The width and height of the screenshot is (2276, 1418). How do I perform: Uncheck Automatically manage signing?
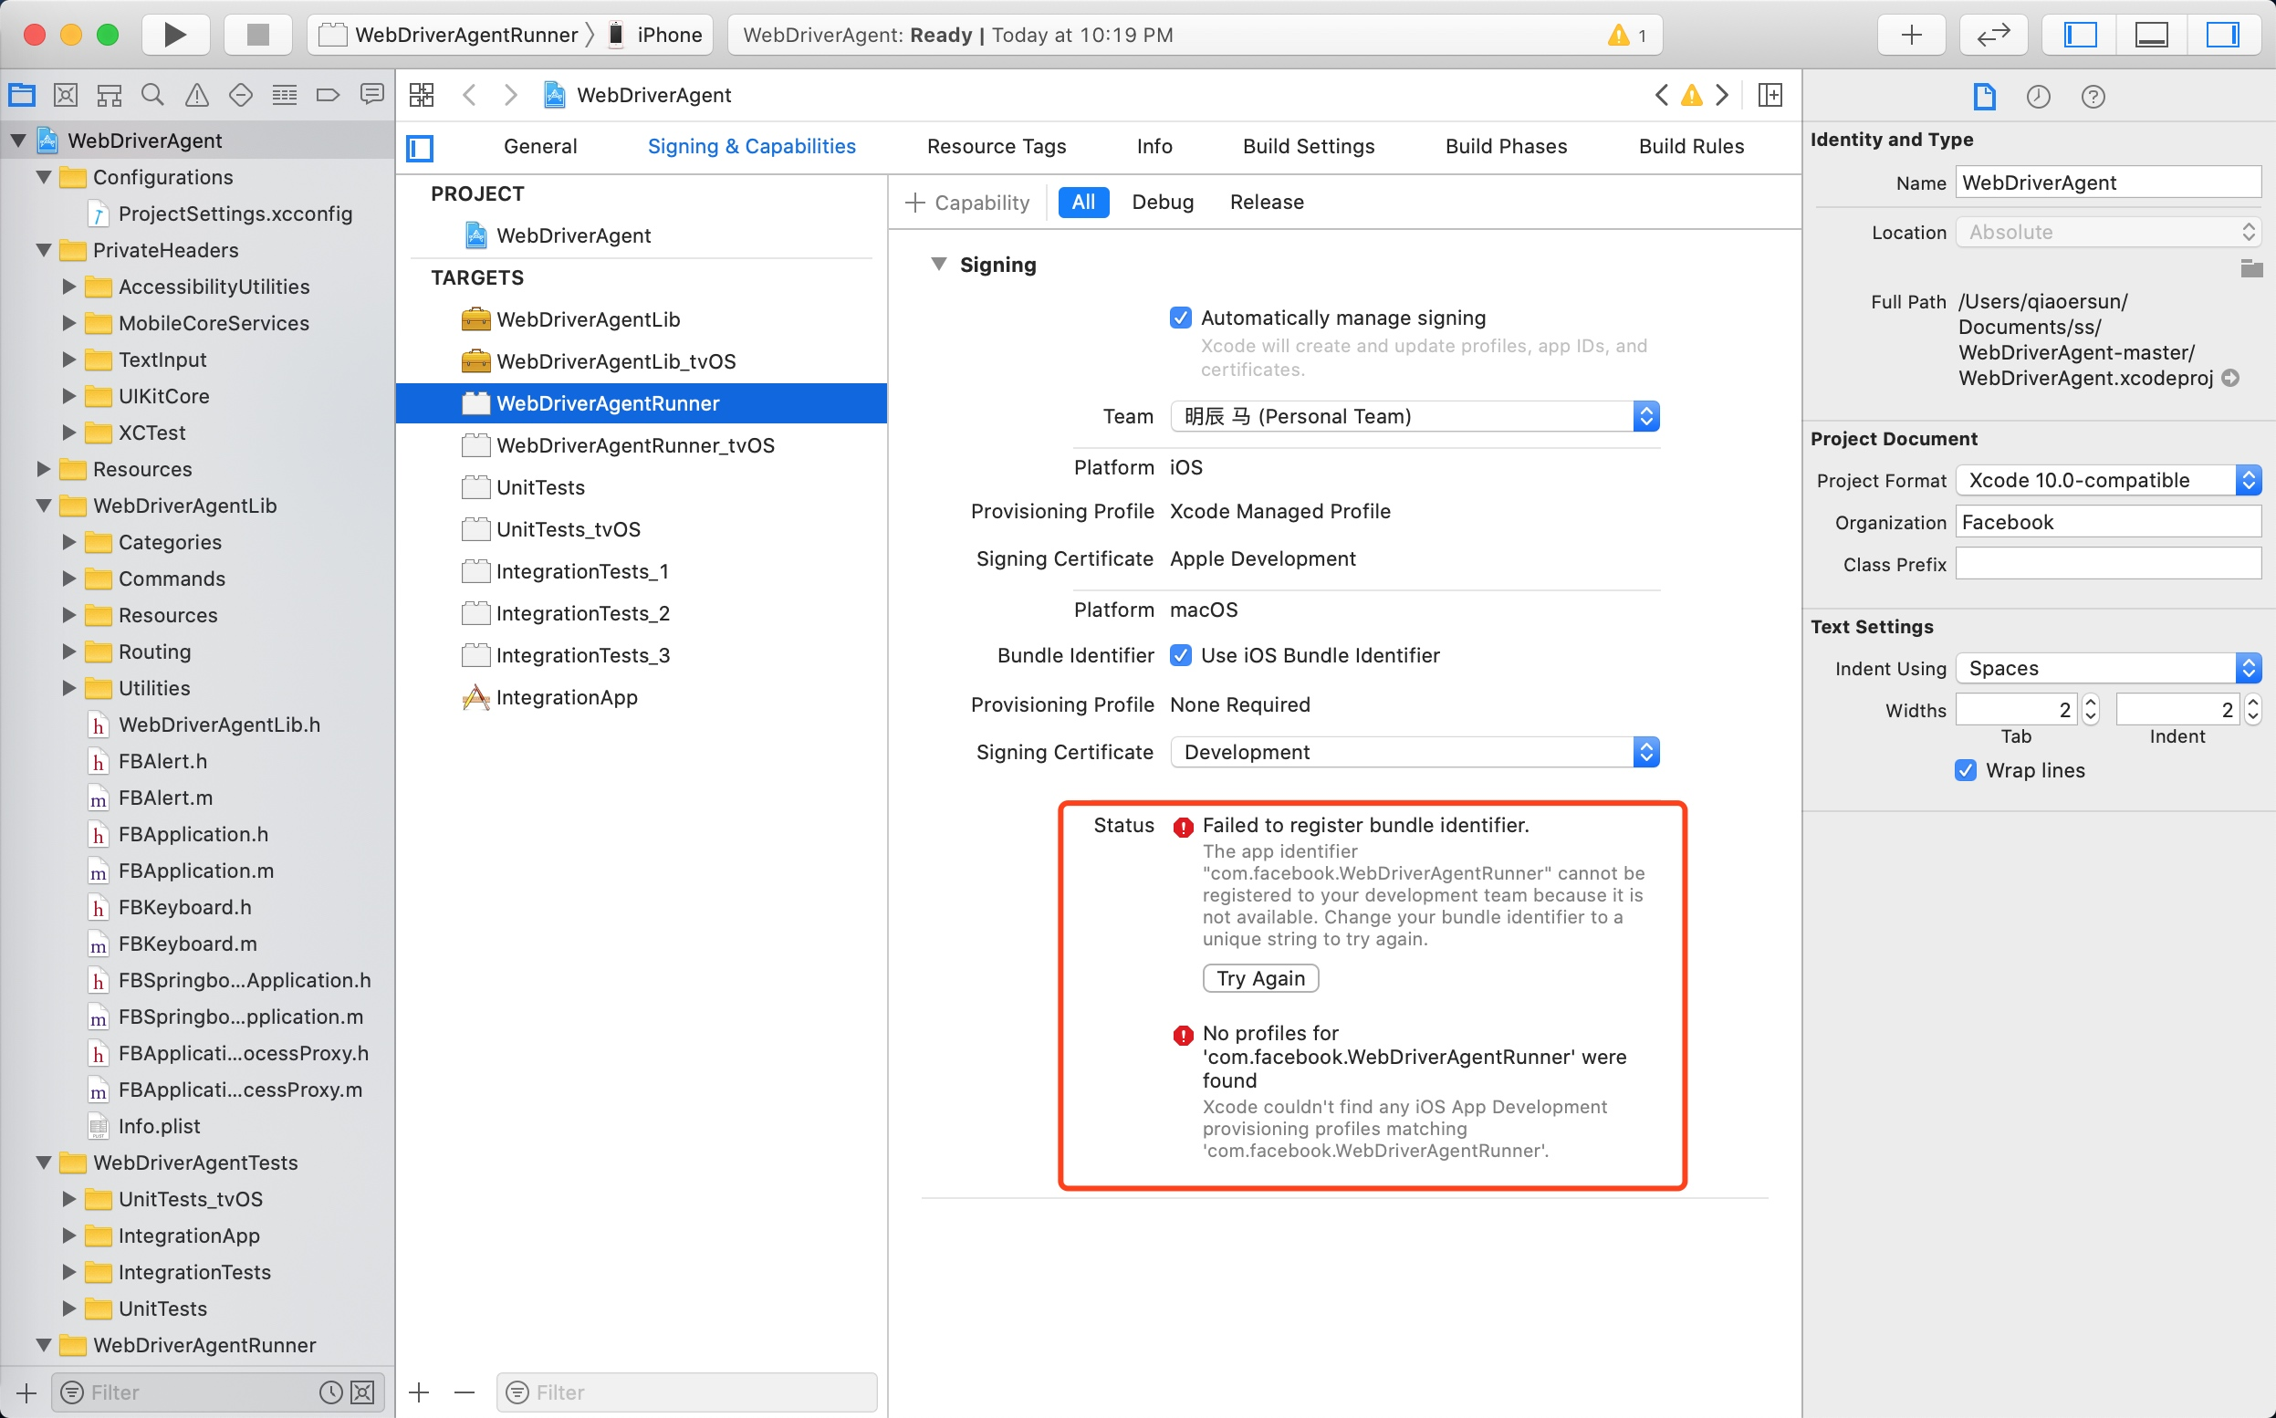[1181, 318]
